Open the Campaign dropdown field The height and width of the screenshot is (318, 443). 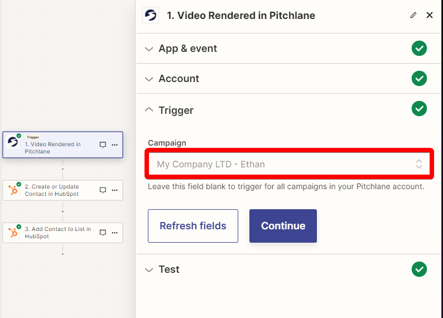coord(289,164)
